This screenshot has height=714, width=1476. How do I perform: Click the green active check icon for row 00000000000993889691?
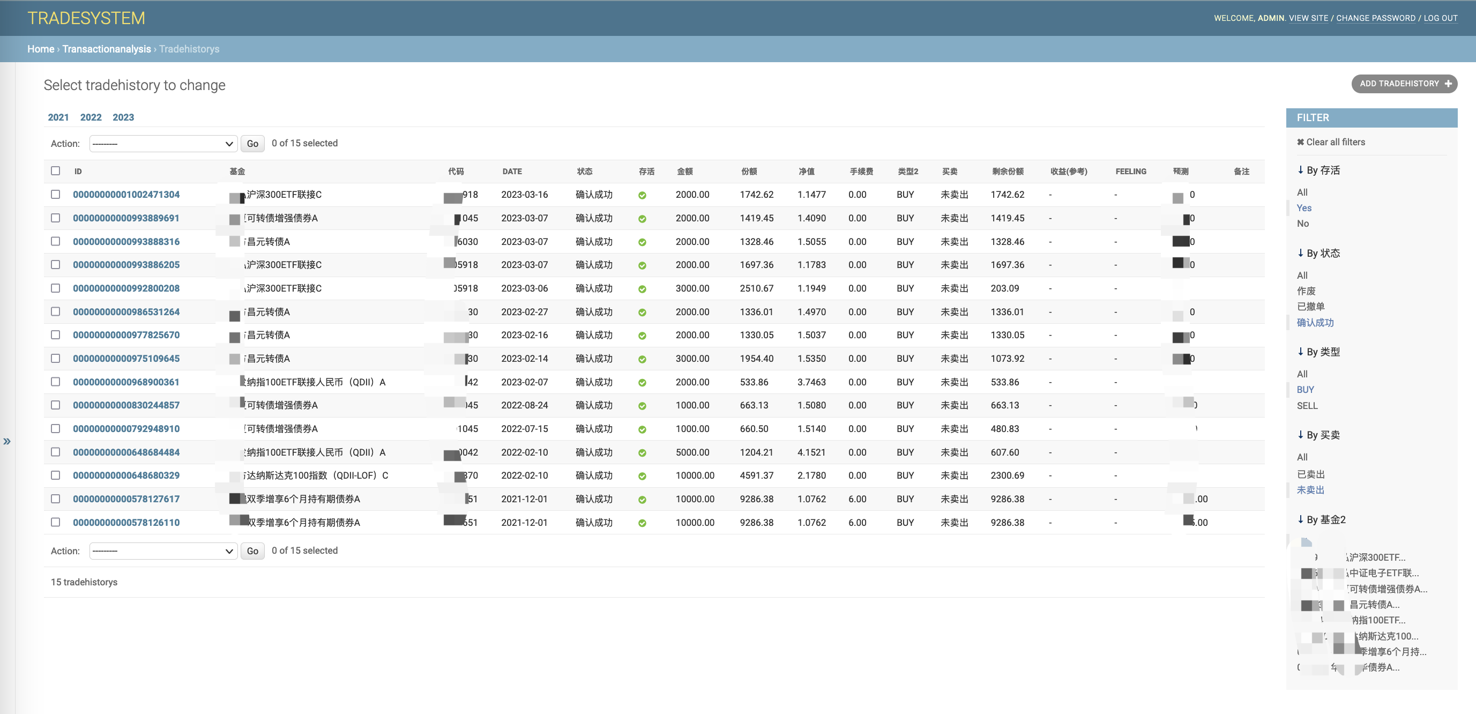coord(642,219)
